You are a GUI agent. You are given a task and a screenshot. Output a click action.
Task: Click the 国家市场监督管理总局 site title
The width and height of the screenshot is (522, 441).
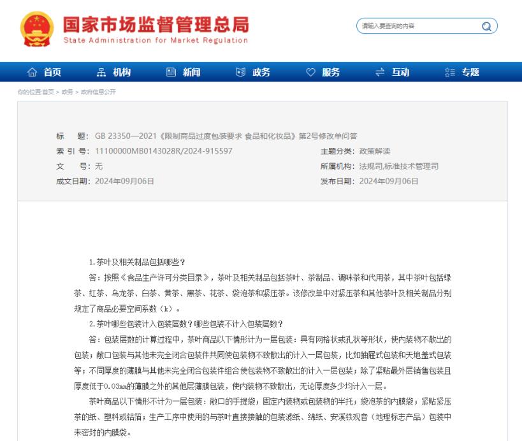pos(156,24)
